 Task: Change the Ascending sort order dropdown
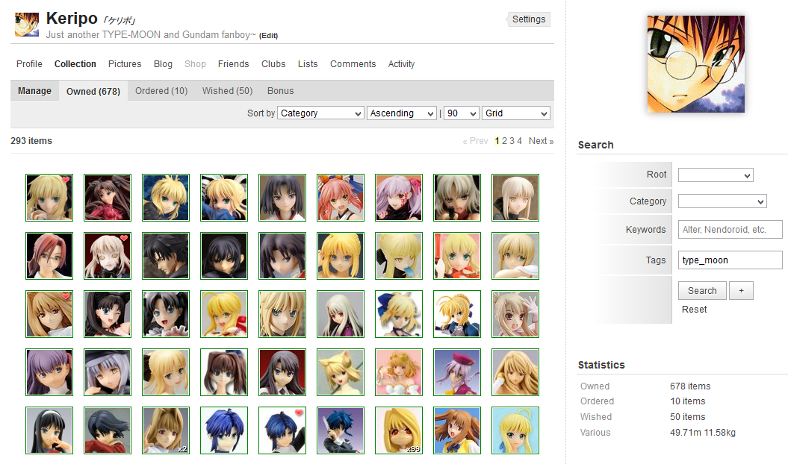pyautogui.click(x=401, y=113)
